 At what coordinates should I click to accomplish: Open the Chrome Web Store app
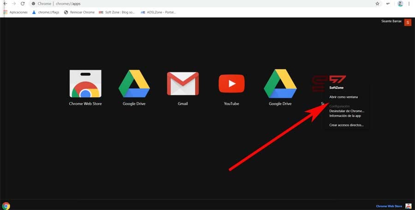tap(85, 83)
